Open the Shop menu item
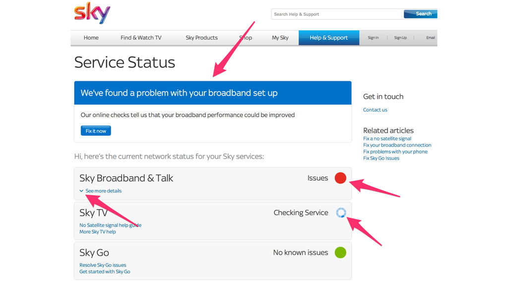508x285 pixels. pos(246,38)
